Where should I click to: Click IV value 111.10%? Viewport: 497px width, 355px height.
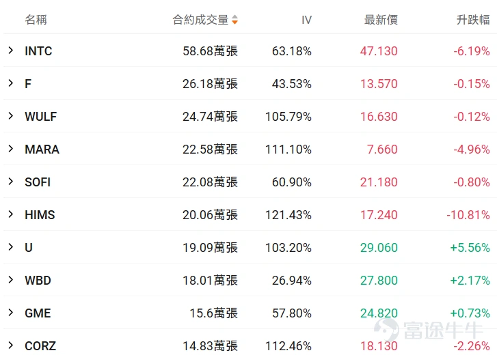coord(288,150)
